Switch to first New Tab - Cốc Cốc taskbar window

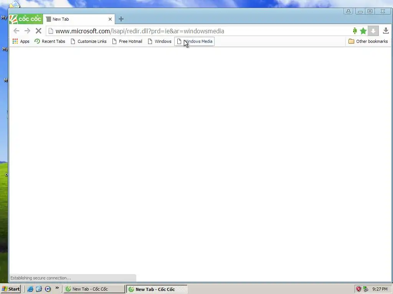tap(94, 289)
